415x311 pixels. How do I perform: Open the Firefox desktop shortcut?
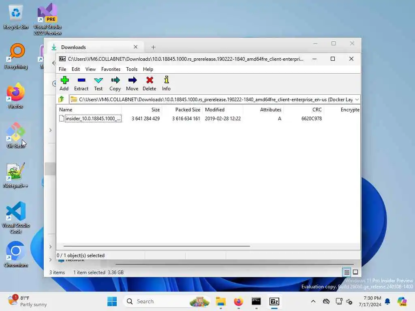[x=16, y=96]
